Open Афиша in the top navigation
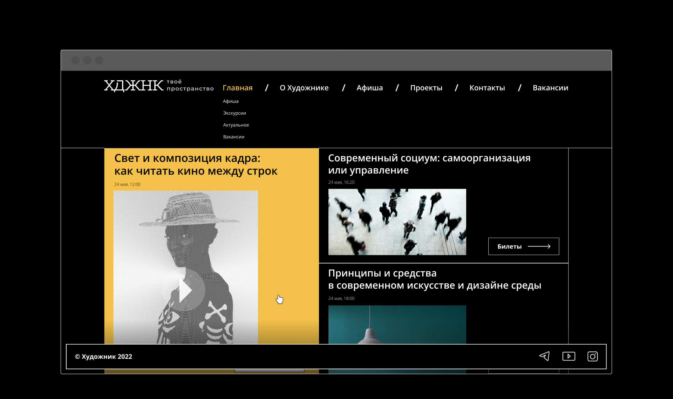 [369, 88]
